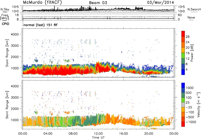Image resolution: width=201 pixels, height=139 pixels.
Task: Click the velocity panel 'Slant Range [km]' label
Action: pos(7,105)
